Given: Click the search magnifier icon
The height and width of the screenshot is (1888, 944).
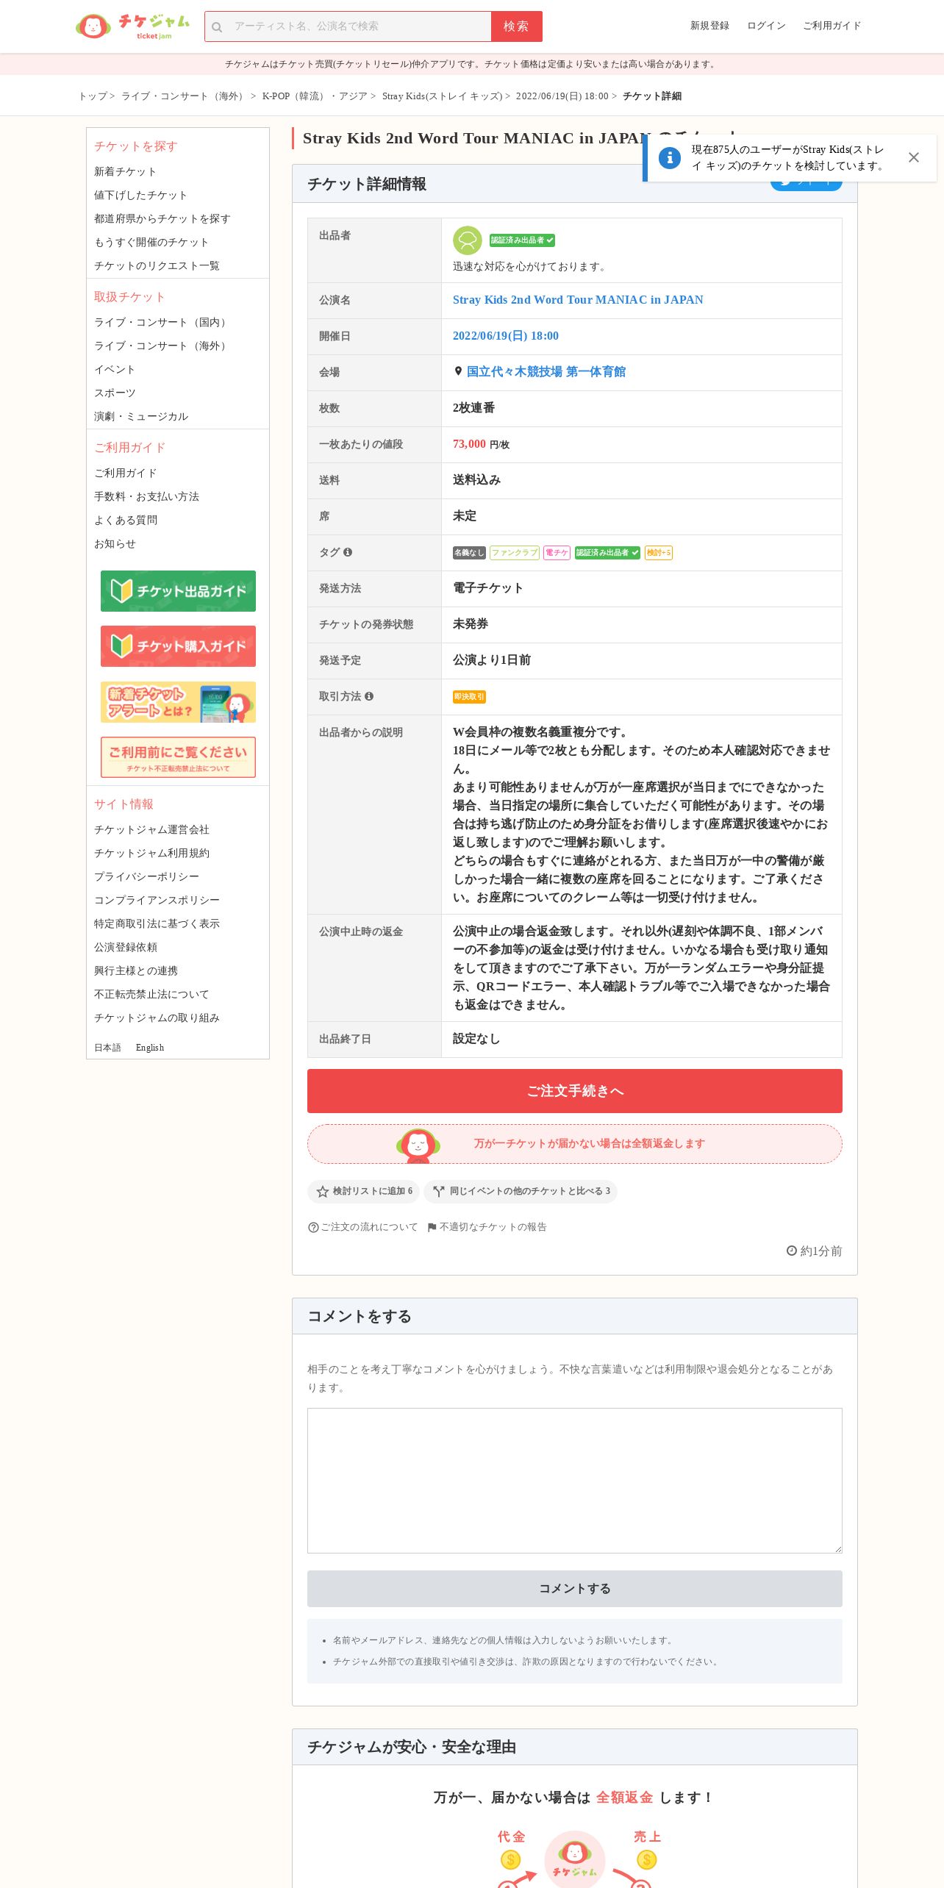Looking at the screenshot, I should pos(217,27).
